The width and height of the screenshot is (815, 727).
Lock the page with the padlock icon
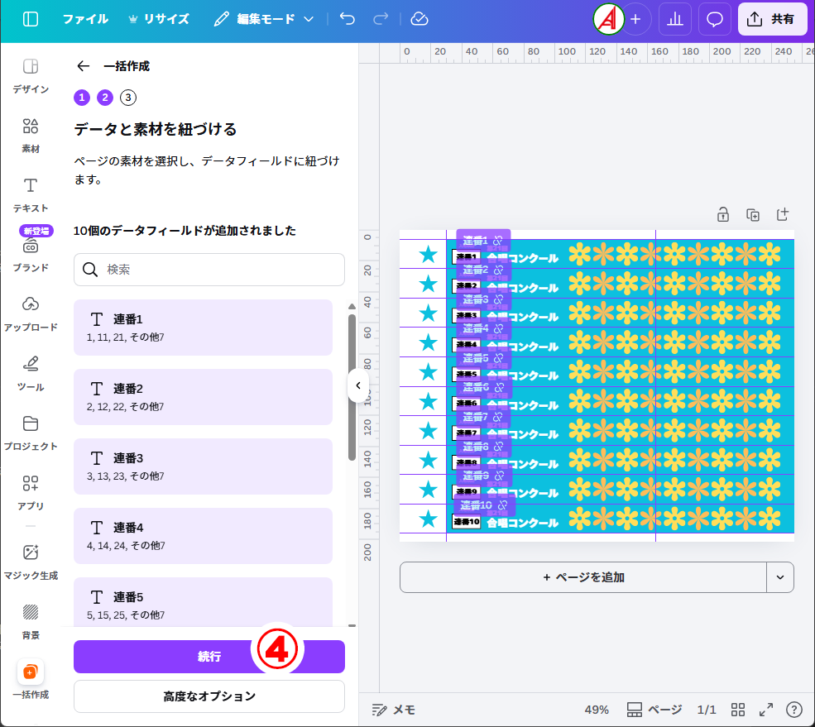pos(723,214)
